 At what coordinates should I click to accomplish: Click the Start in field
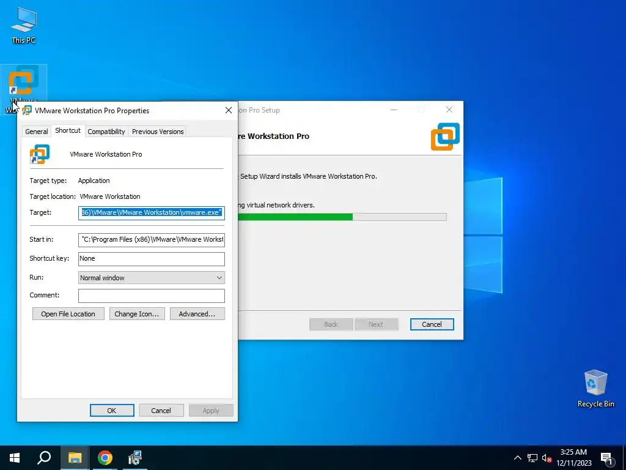152,239
